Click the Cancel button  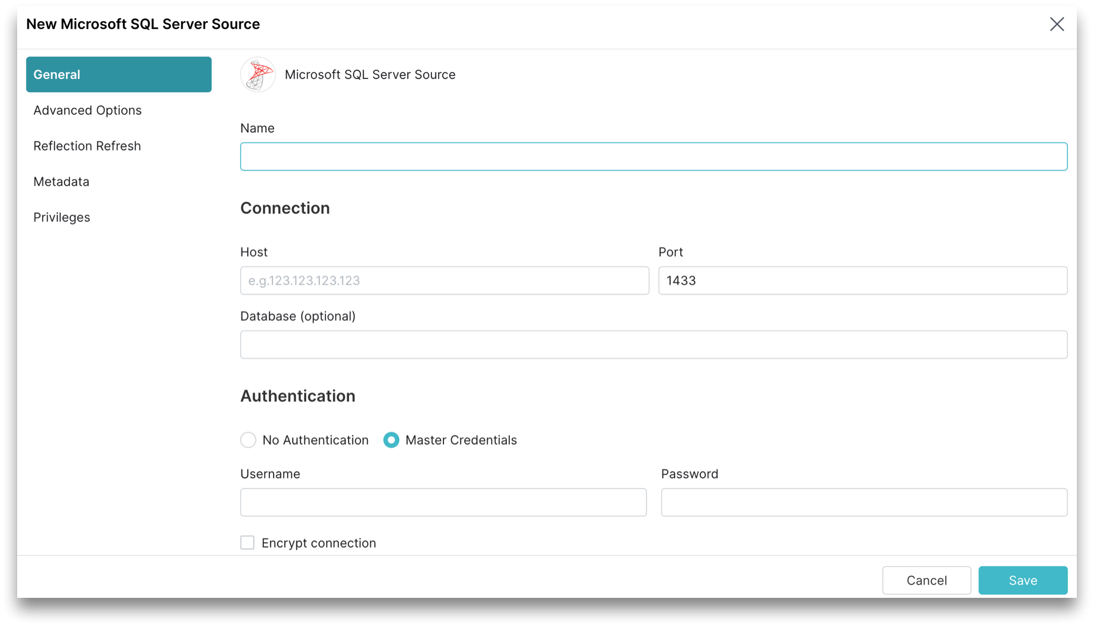(x=926, y=580)
